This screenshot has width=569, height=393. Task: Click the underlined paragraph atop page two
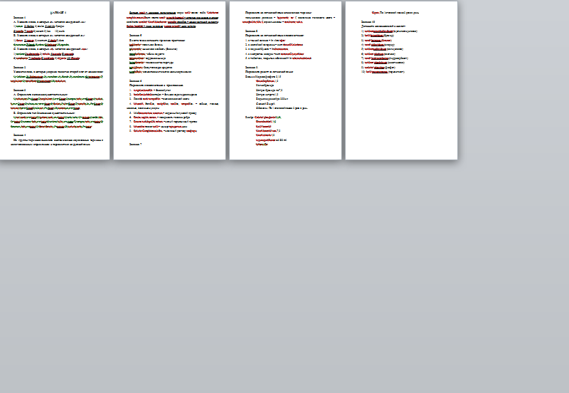(x=172, y=19)
